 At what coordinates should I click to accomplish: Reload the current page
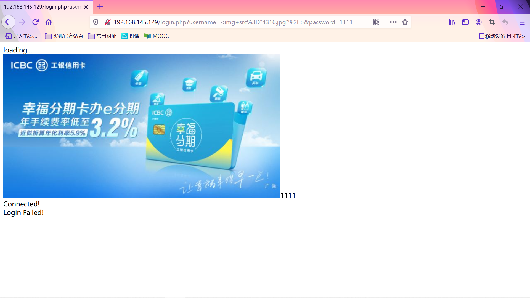[35, 22]
